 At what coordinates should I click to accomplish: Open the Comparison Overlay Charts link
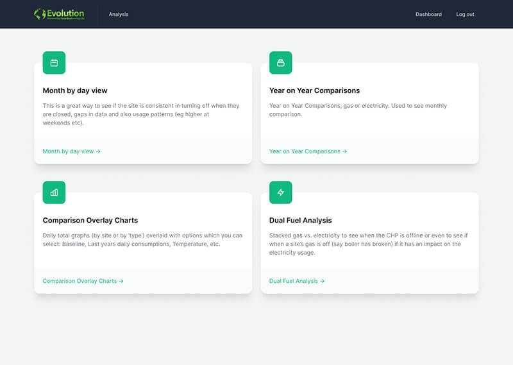point(83,281)
